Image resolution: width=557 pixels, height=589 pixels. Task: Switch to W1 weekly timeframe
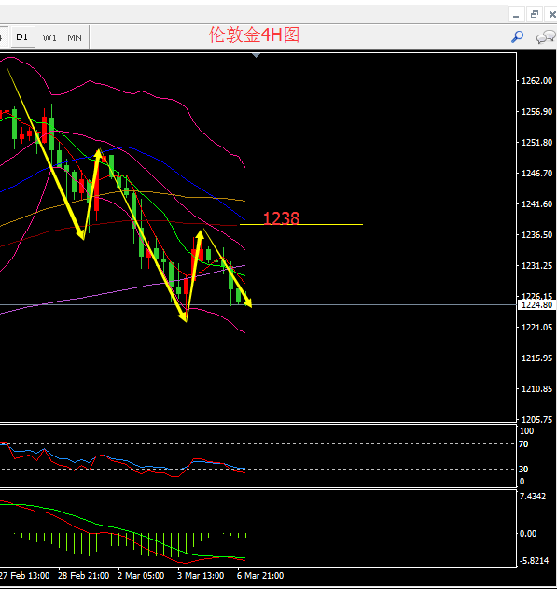pos(49,37)
